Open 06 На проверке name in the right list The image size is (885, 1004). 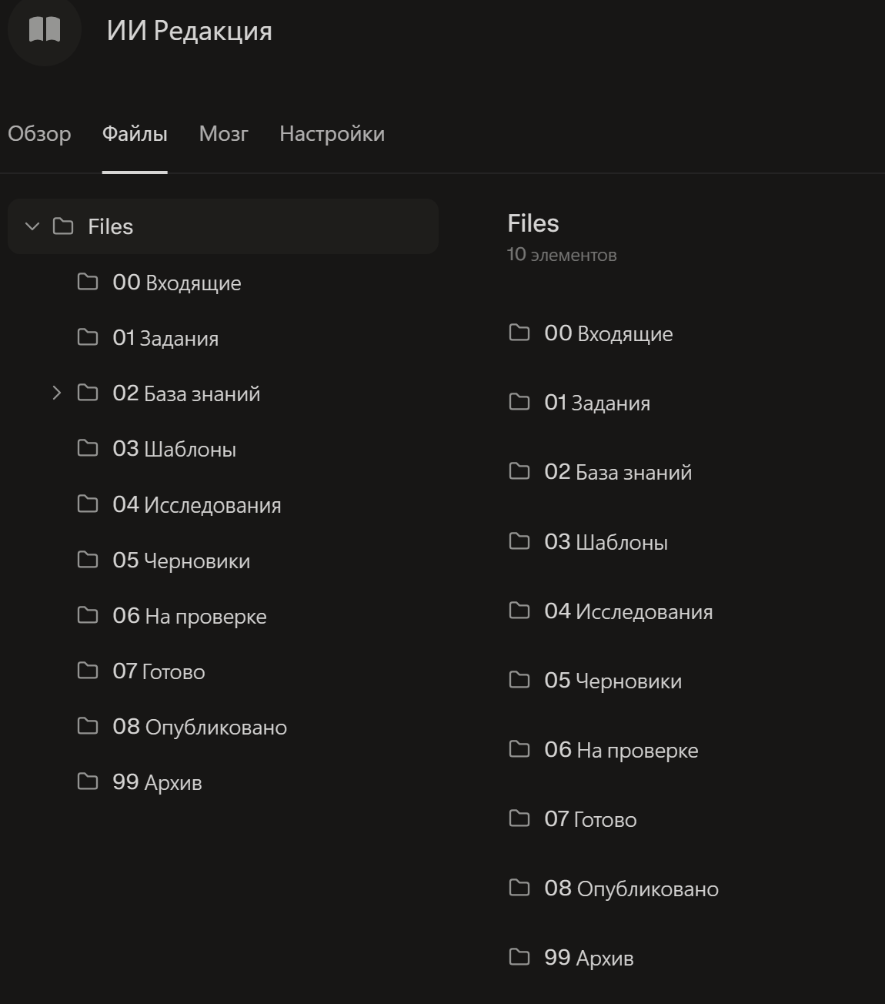click(x=621, y=750)
